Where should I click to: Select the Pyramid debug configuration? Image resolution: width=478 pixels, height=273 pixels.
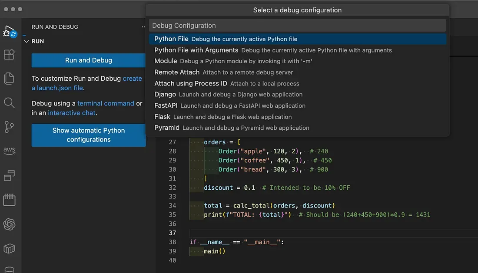point(297,128)
